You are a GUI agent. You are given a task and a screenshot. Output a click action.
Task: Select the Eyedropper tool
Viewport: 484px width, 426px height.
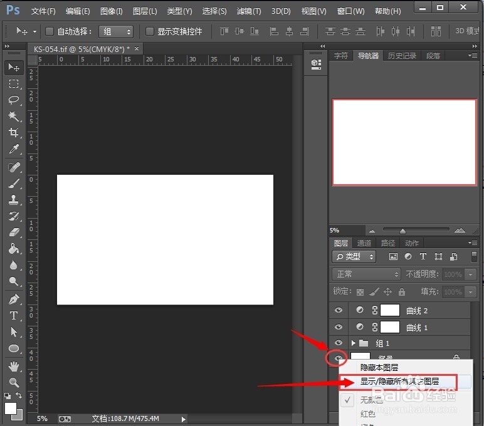coord(14,149)
